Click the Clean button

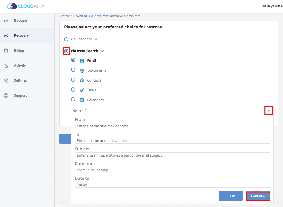[x=231, y=196]
